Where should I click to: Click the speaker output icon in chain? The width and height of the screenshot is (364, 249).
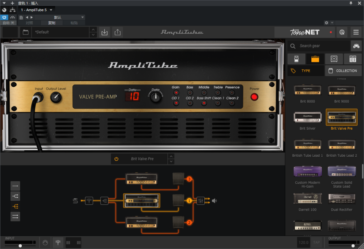(x=214, y=201)
